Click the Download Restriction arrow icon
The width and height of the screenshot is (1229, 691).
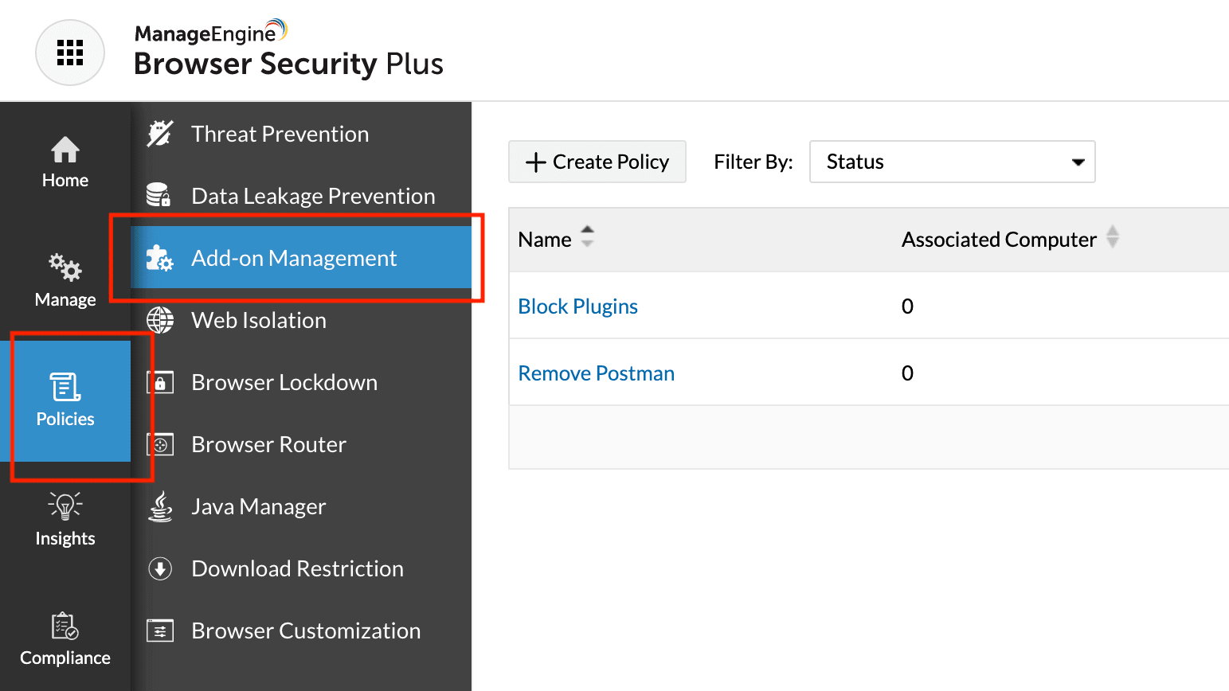[x=160, y=568]
